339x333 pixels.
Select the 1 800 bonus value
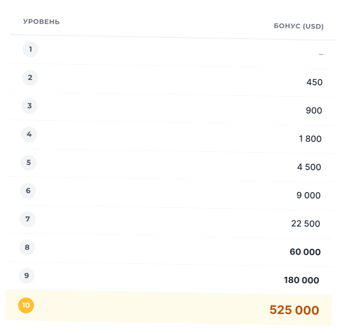(310, 139)
